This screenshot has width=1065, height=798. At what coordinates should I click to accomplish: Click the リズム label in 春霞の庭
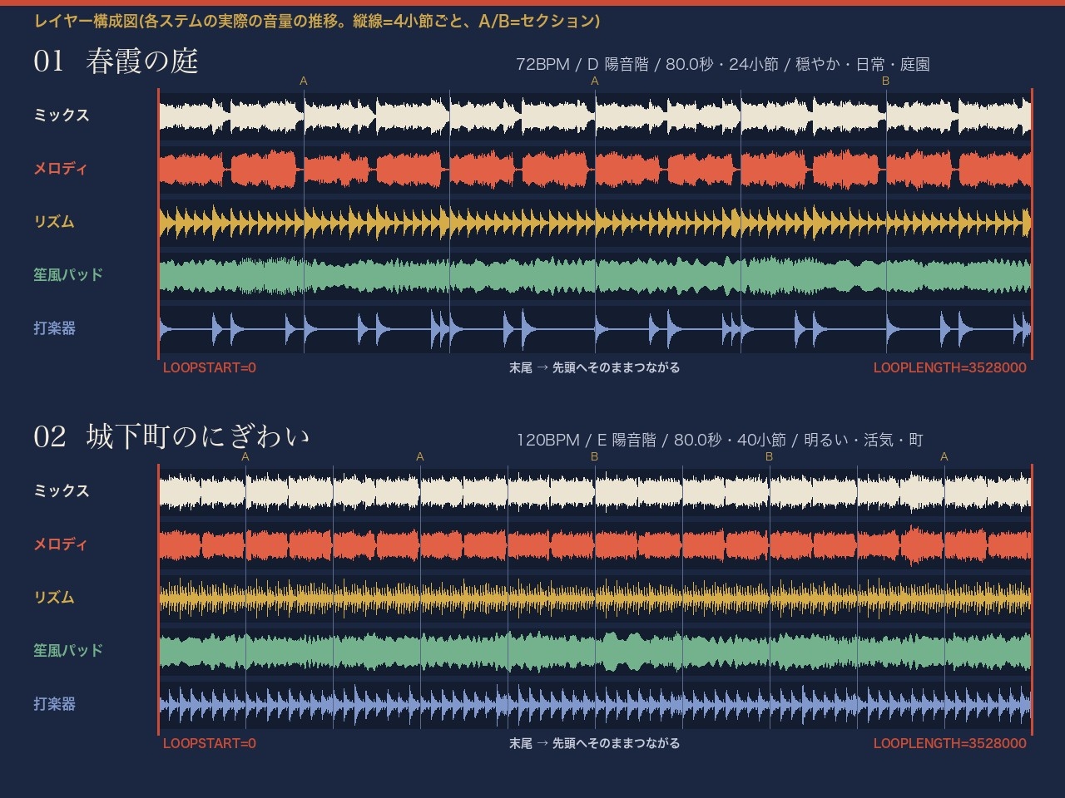point(54,222)
